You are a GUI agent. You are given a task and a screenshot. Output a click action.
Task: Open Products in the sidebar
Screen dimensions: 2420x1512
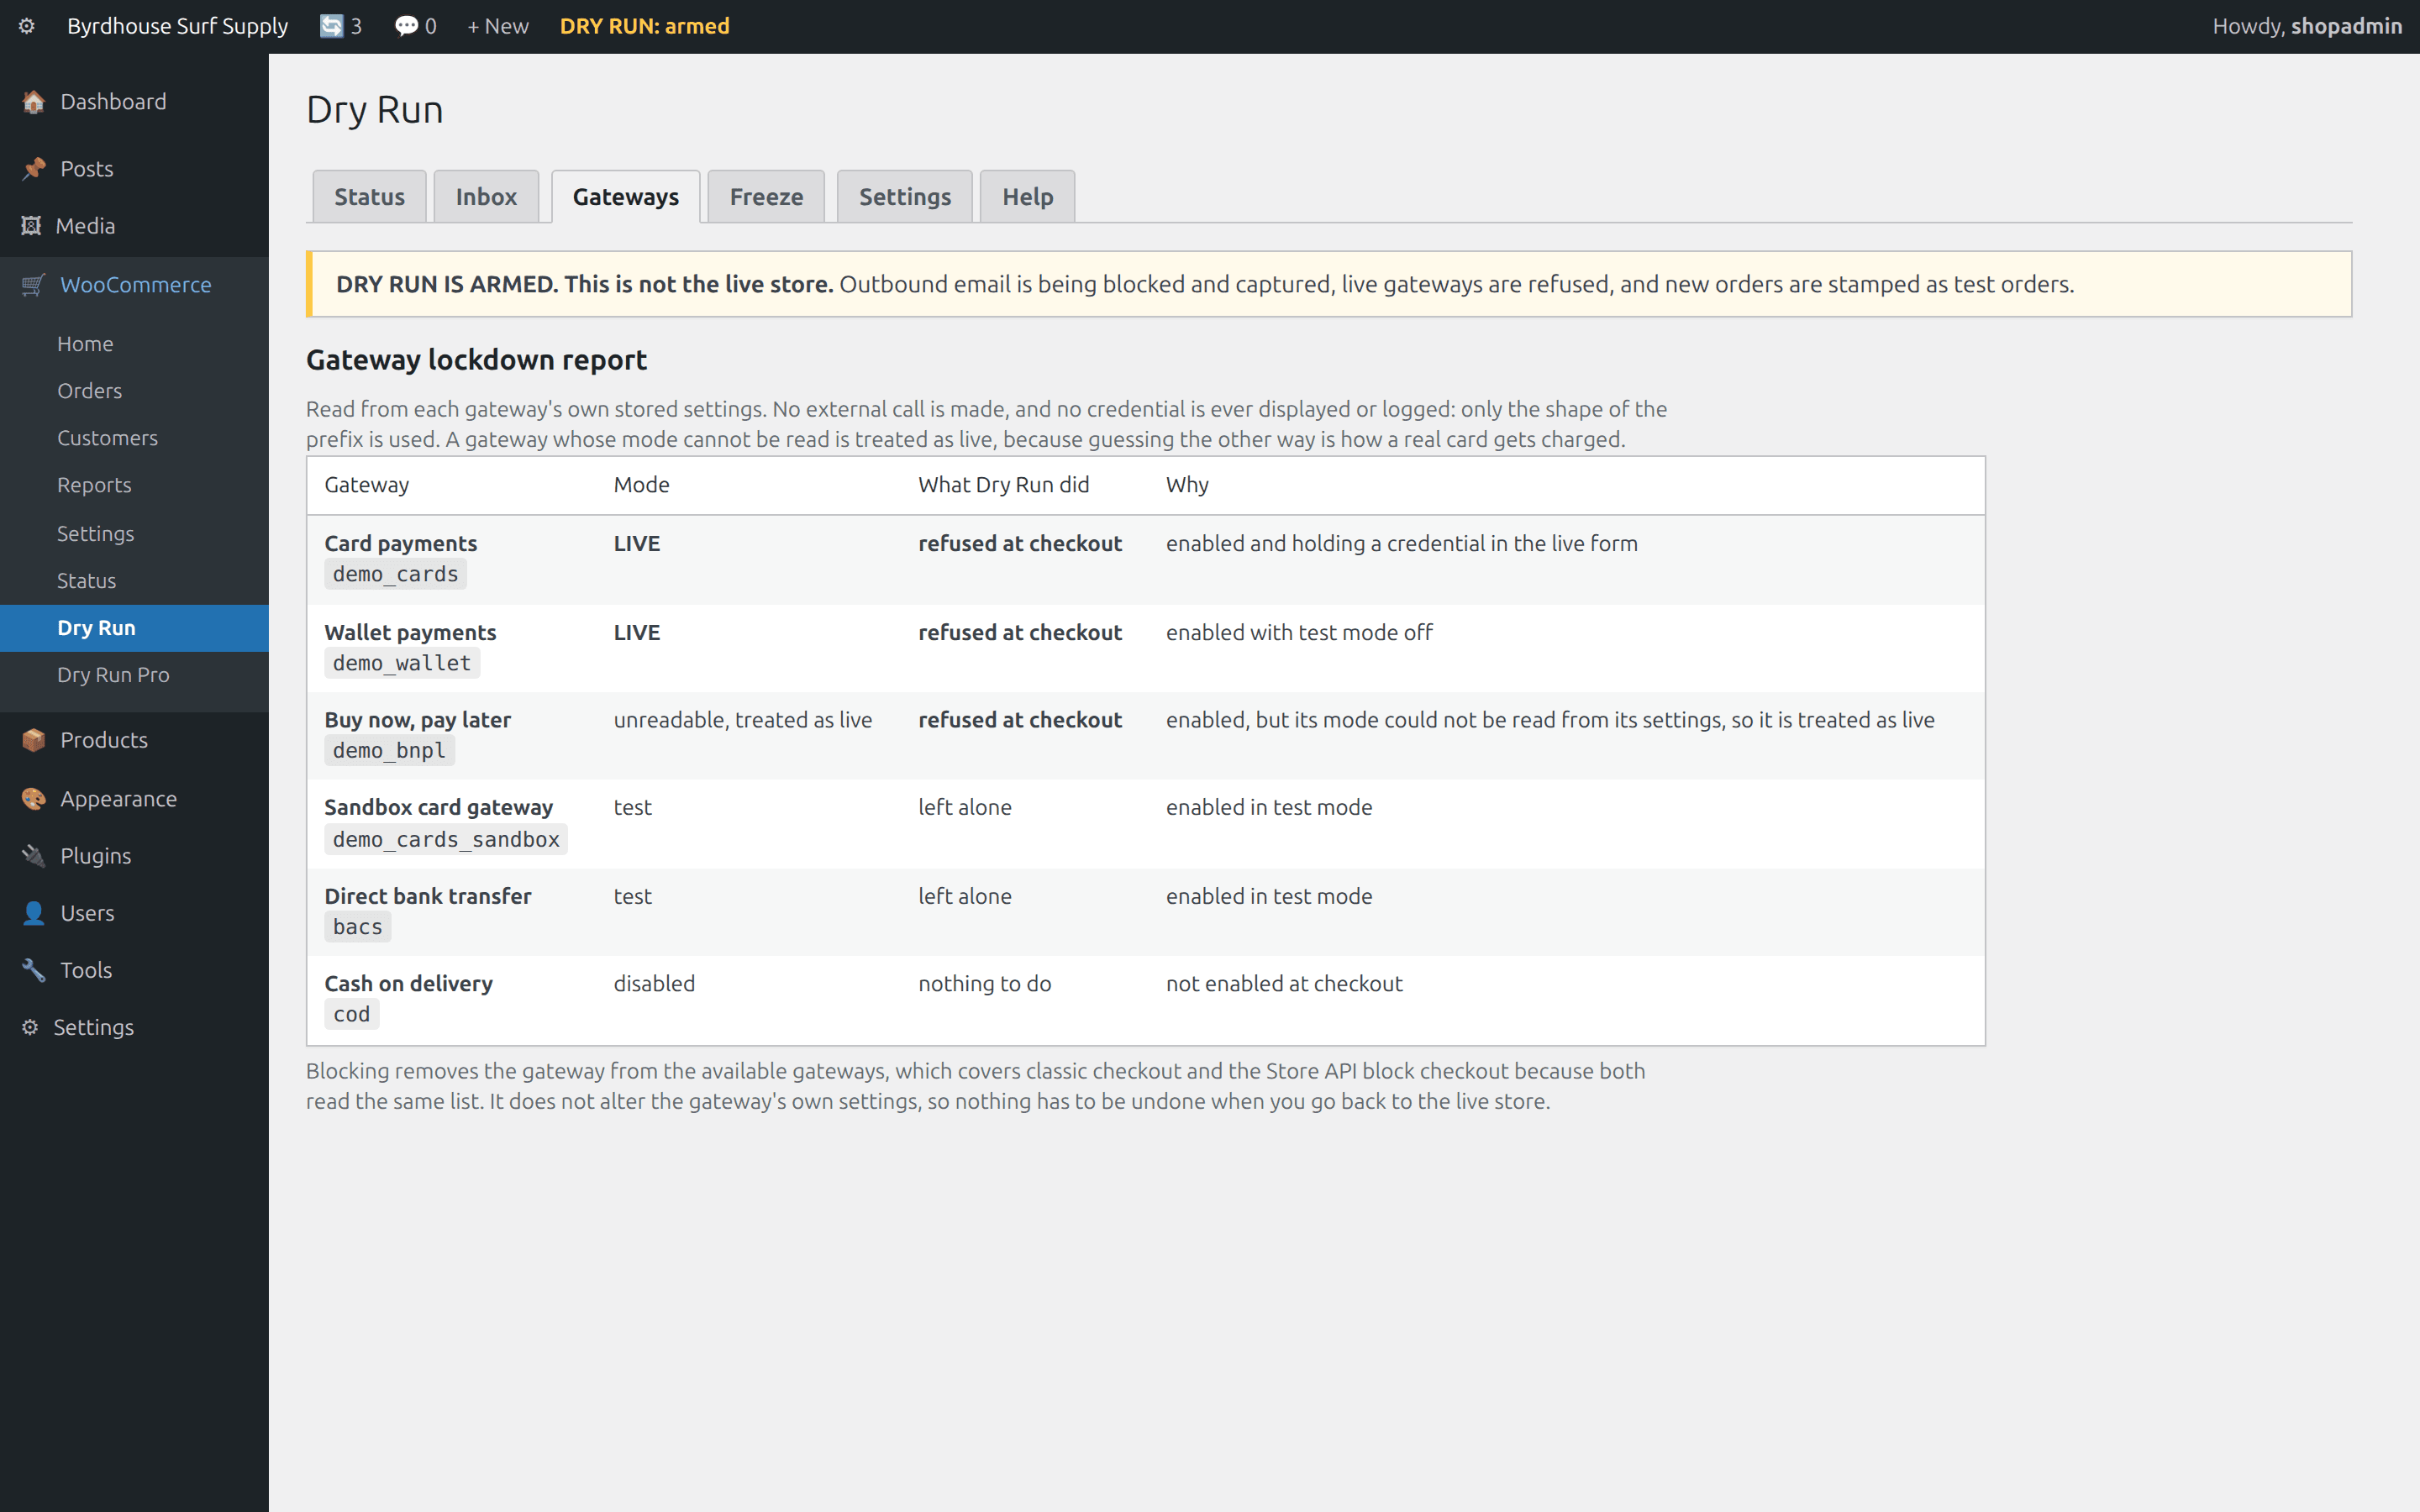[x=134, y=740]
